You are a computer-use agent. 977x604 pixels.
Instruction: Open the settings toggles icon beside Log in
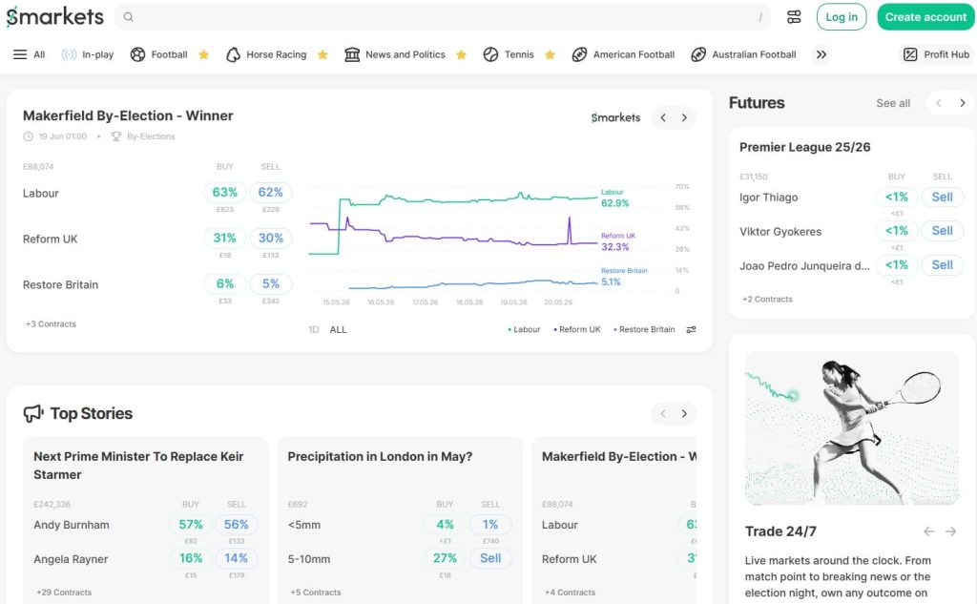(x=794, y=17)
